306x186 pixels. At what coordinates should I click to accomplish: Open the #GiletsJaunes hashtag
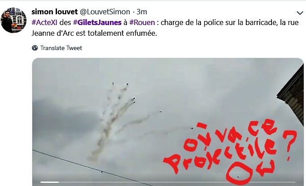coord(97,22)
